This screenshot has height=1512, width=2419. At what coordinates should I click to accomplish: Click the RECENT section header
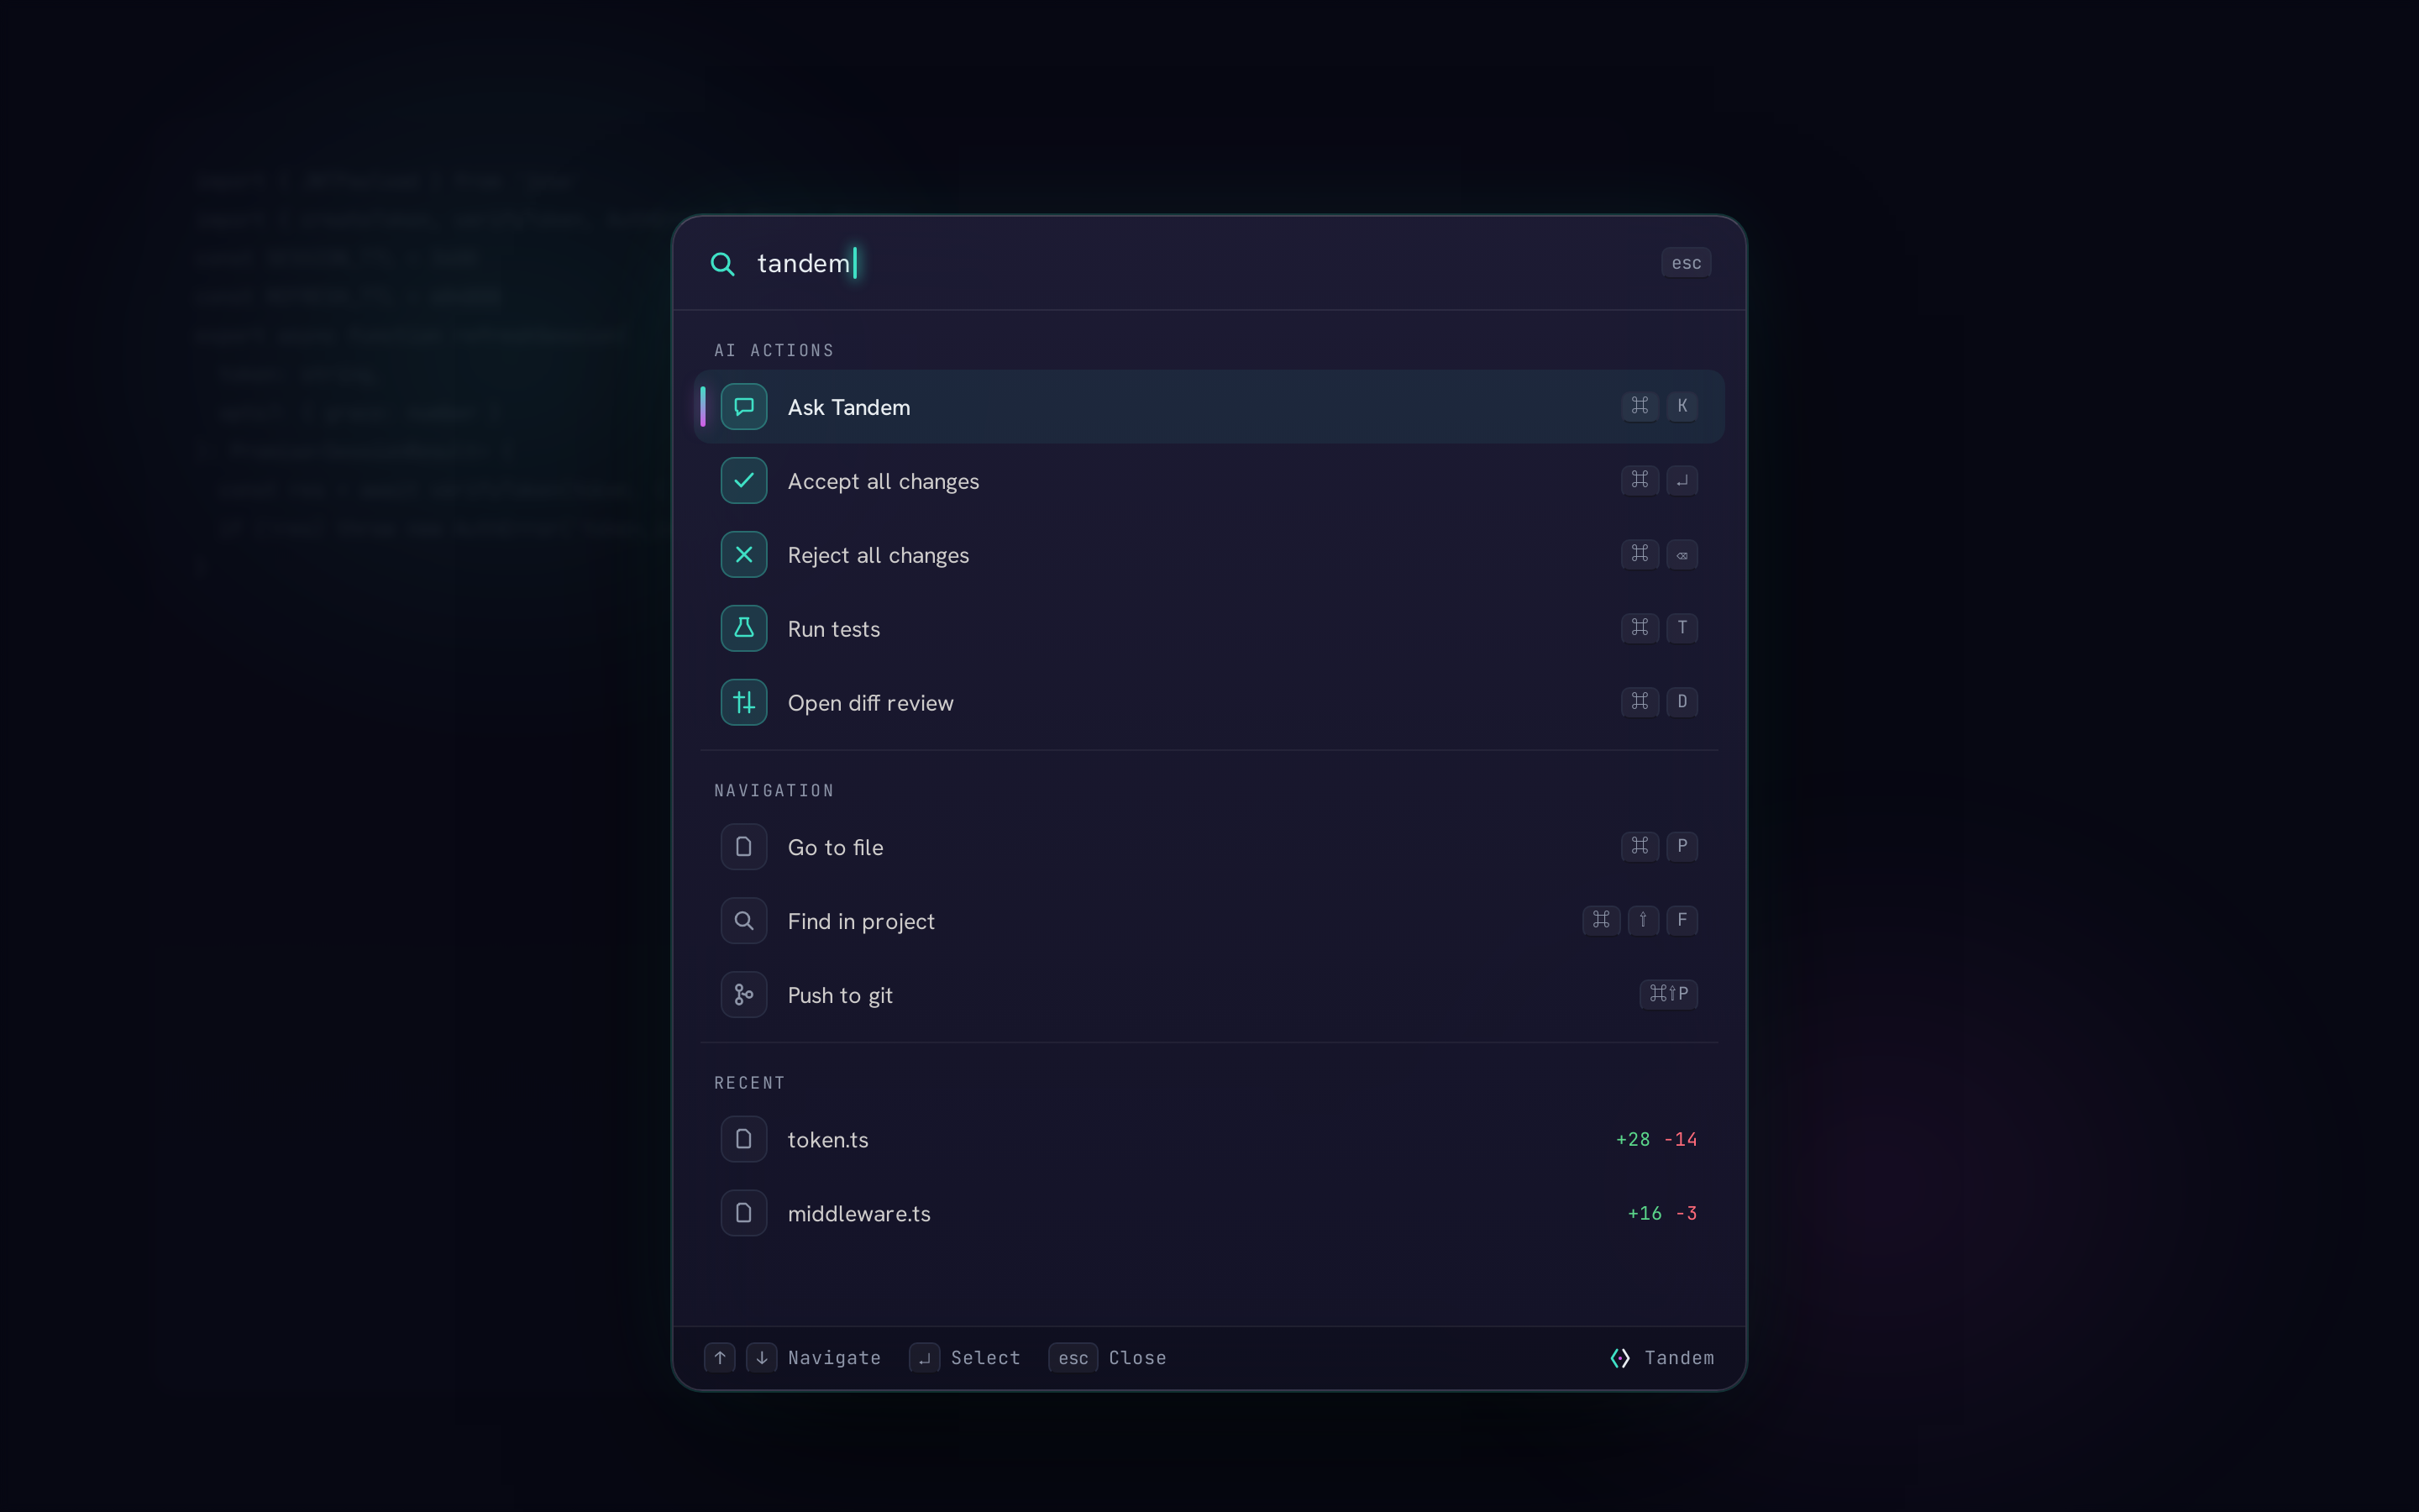point(750,1083)
